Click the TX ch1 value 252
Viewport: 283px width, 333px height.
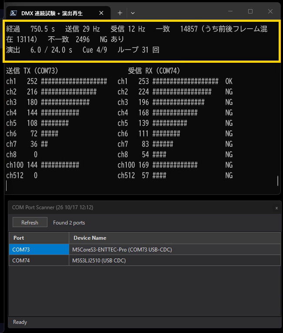(x=32, y=81)
